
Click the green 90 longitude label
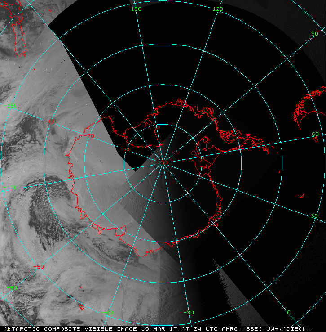point(315,34)
